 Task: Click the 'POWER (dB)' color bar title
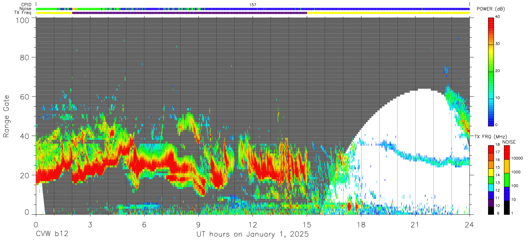(491, 9)
